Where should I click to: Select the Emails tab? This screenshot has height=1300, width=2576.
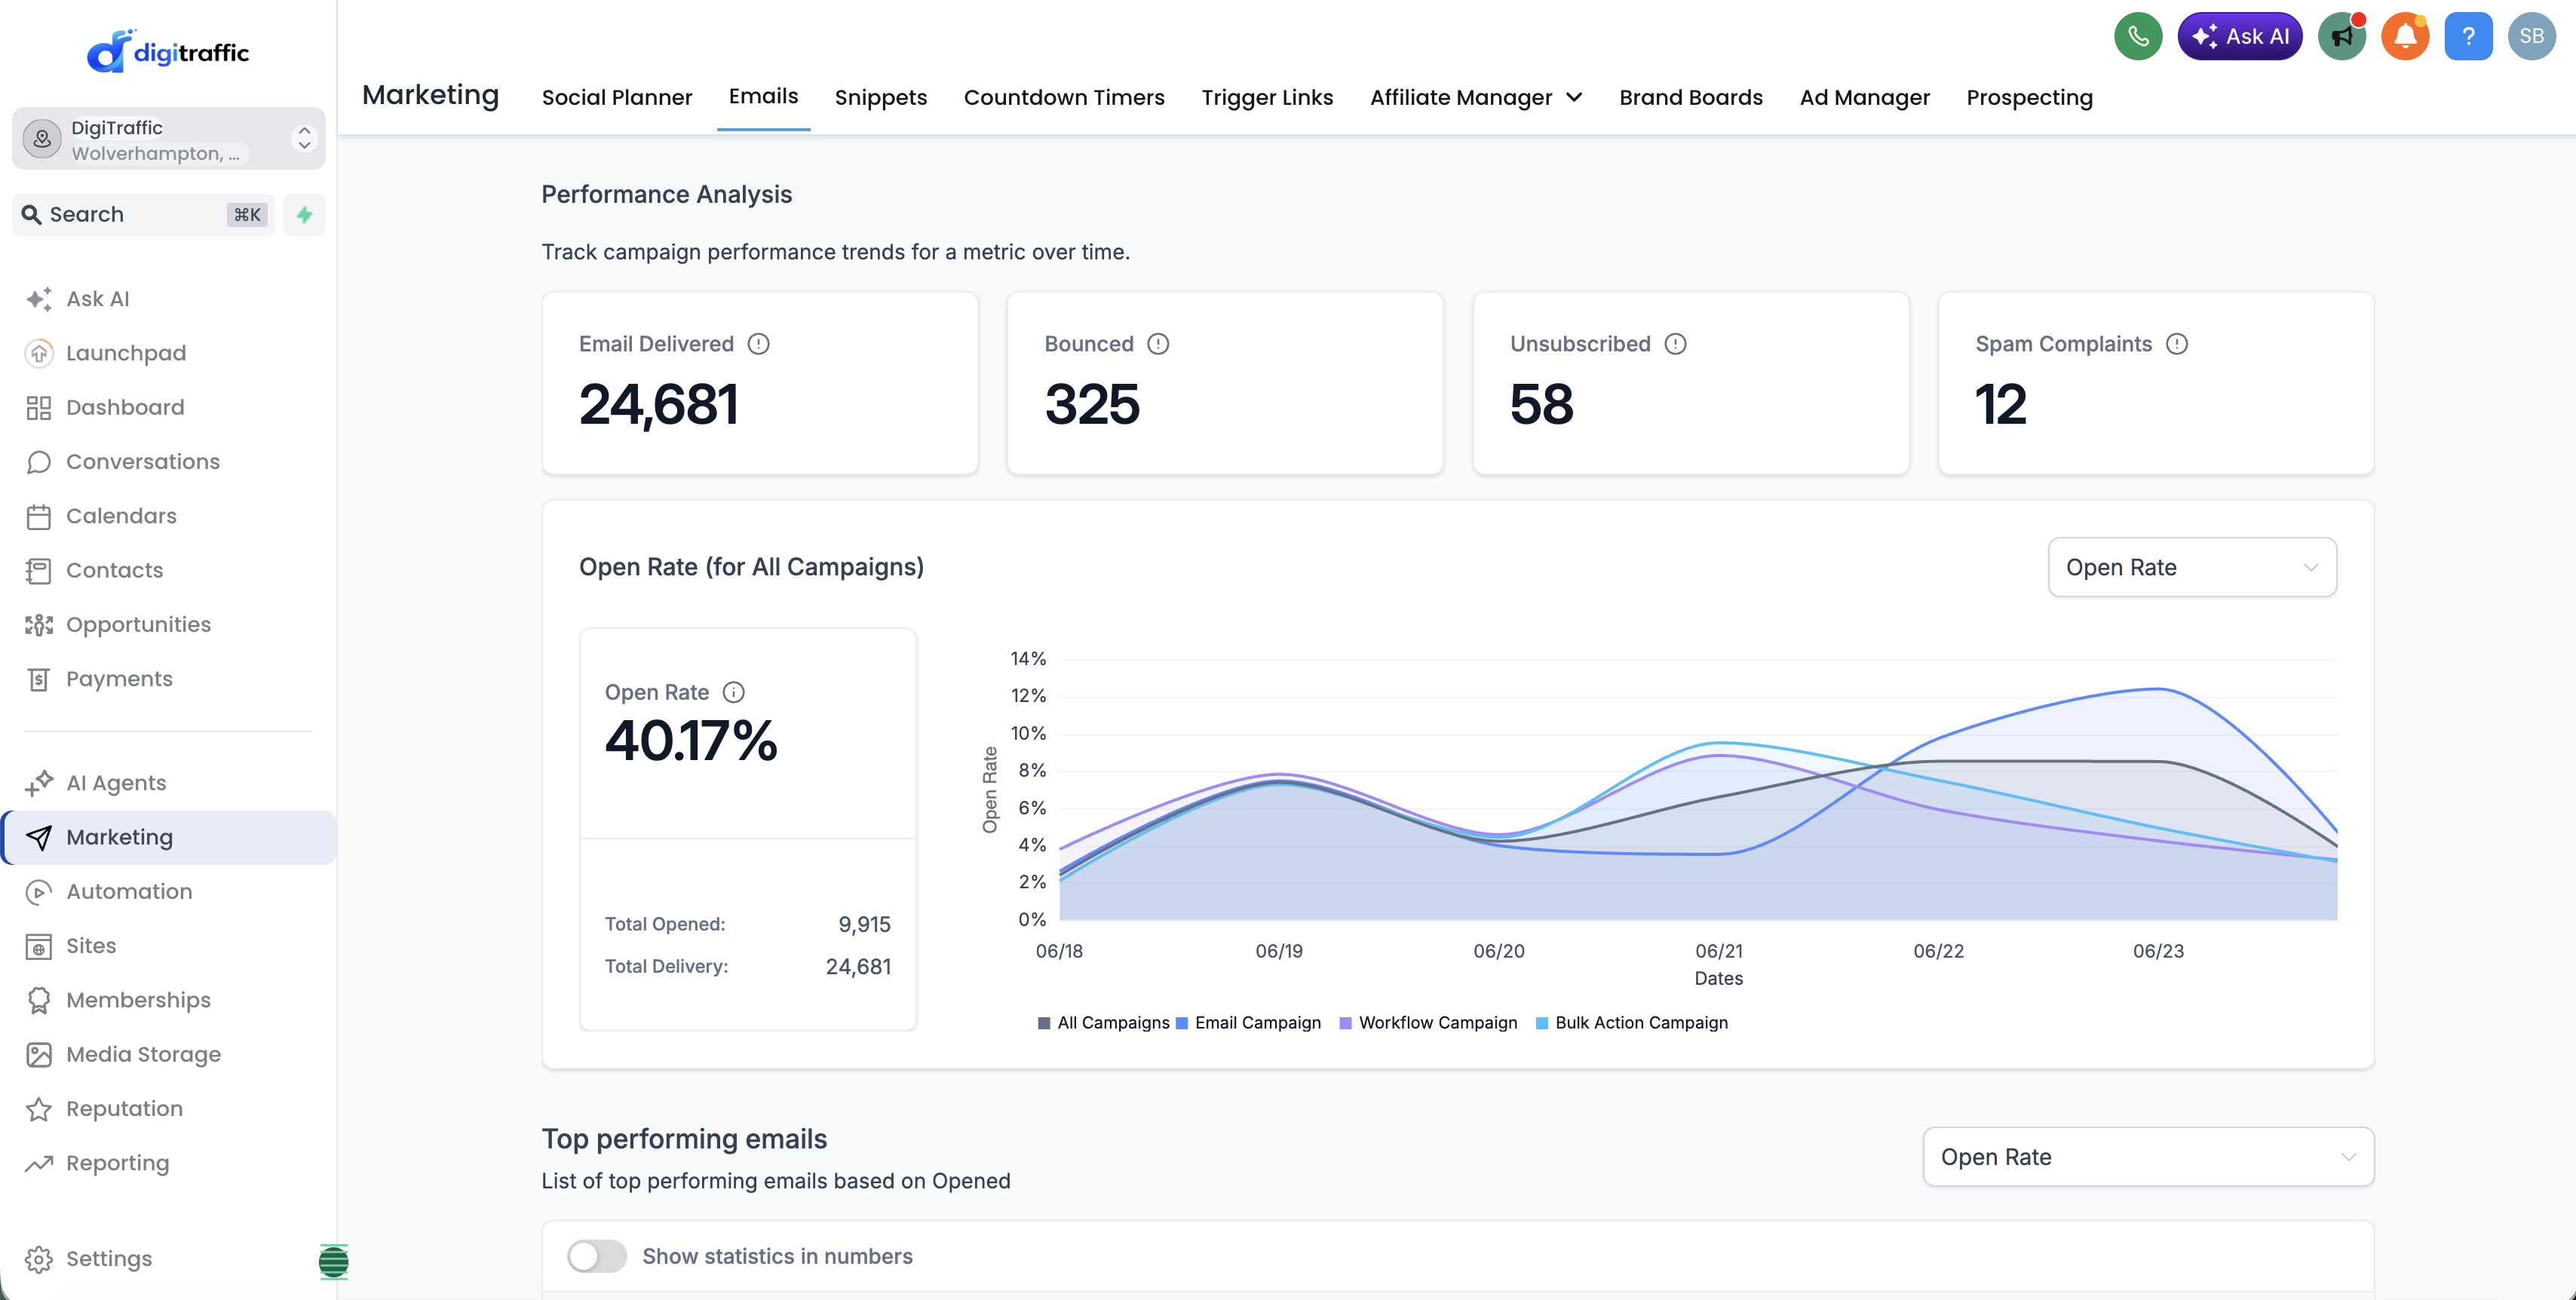(x=763, y=96)
